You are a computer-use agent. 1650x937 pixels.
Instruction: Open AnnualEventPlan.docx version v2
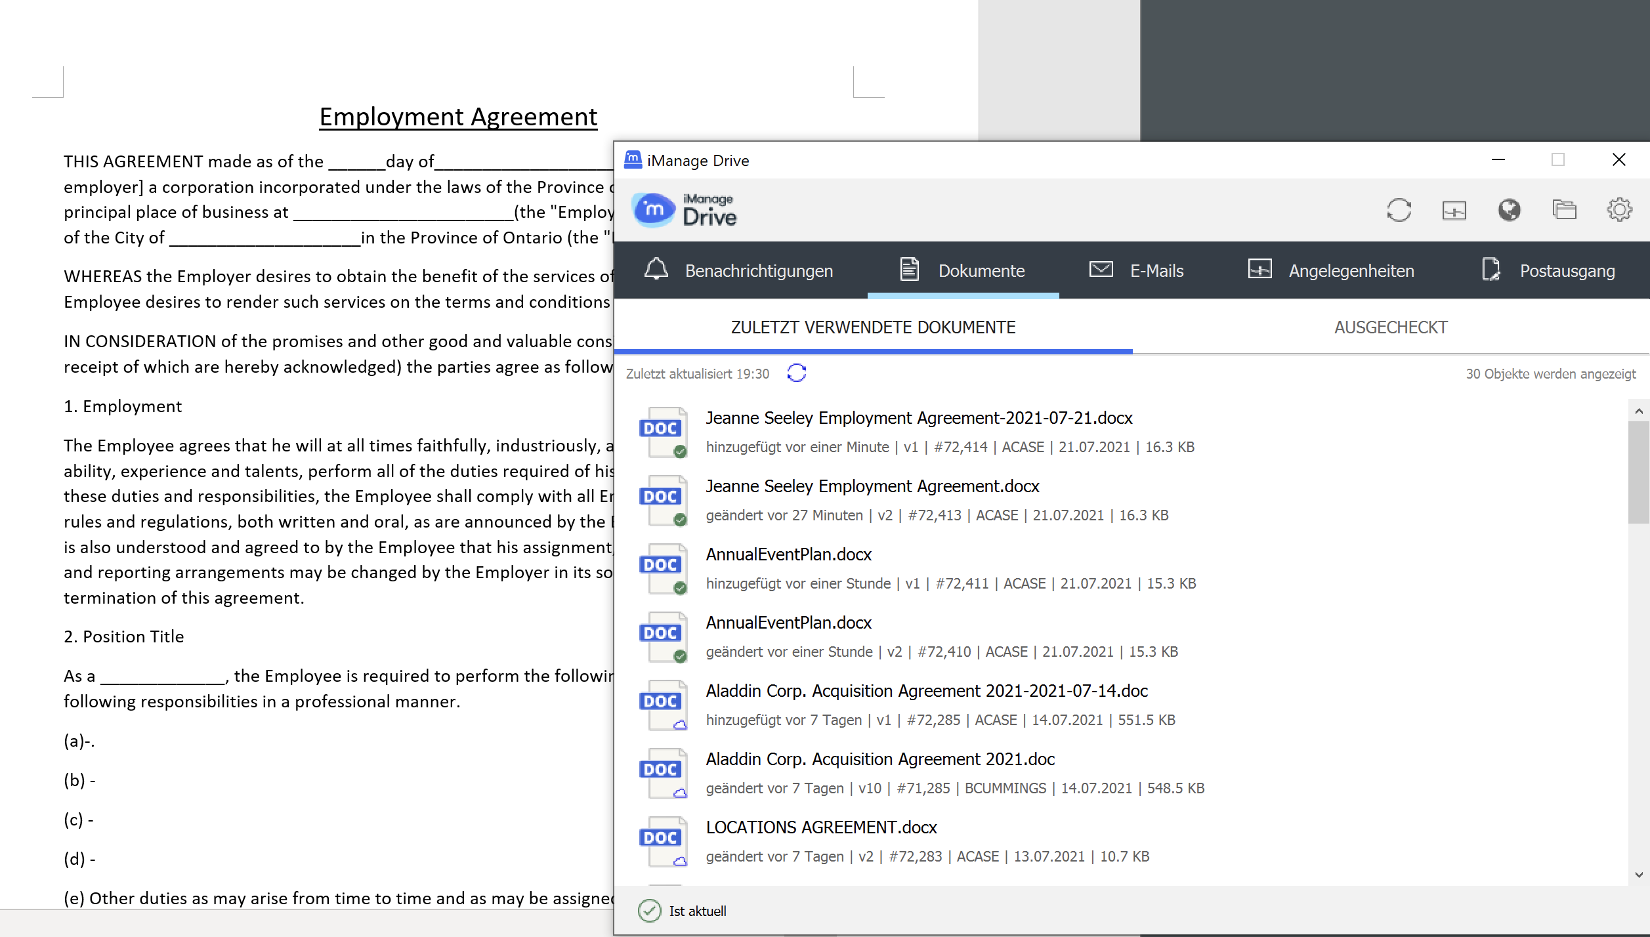[788, 623]
